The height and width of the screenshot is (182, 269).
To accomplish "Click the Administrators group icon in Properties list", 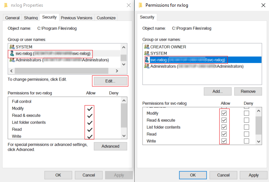I will pos(12,60).
